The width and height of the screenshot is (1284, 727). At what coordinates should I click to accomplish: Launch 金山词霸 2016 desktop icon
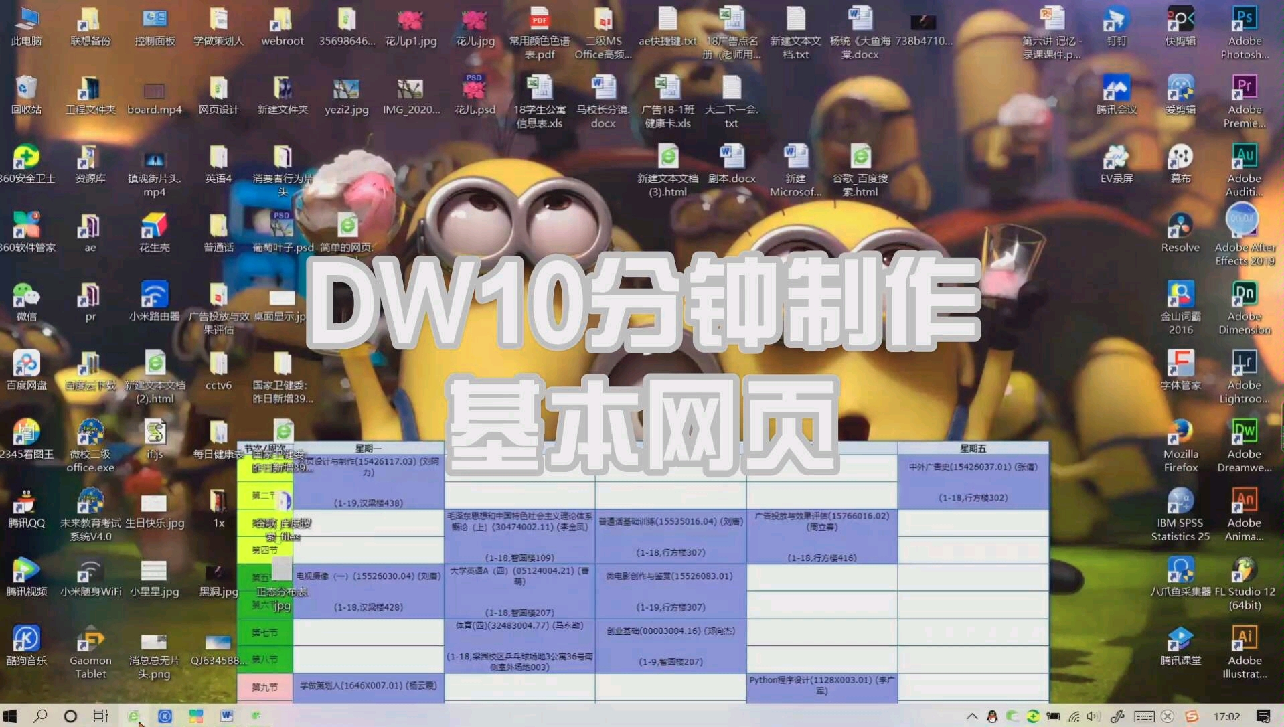point(1180,308)
